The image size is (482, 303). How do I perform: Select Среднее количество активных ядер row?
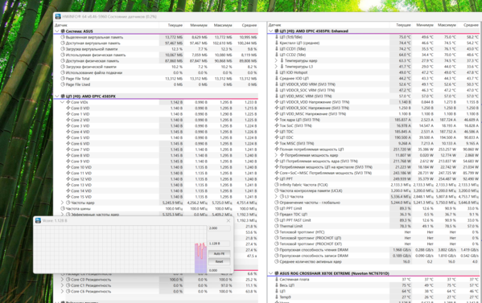pos(373,261)
